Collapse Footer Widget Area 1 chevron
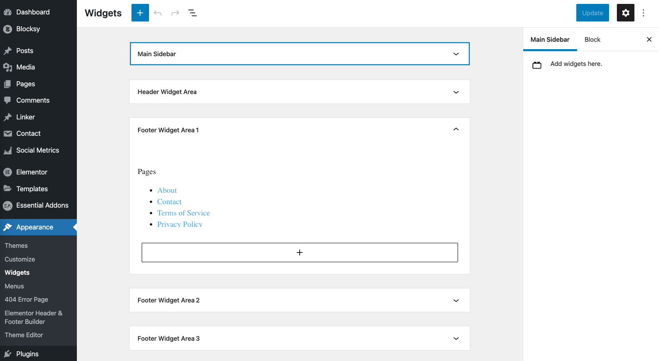This screenshot has width=659, height=361. tap(456, 129)
